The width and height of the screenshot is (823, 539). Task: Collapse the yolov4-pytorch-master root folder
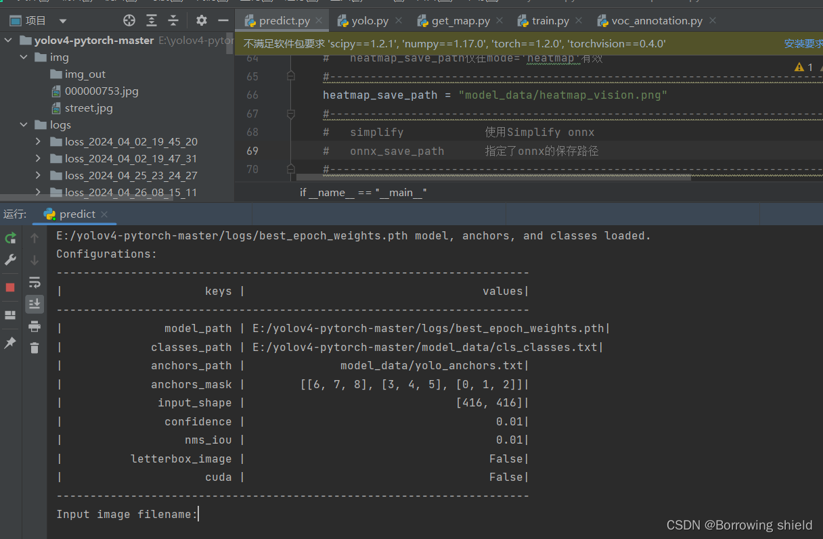(8, 41)
